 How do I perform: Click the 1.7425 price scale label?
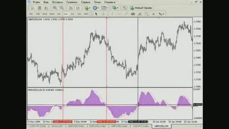click(197, 58)
